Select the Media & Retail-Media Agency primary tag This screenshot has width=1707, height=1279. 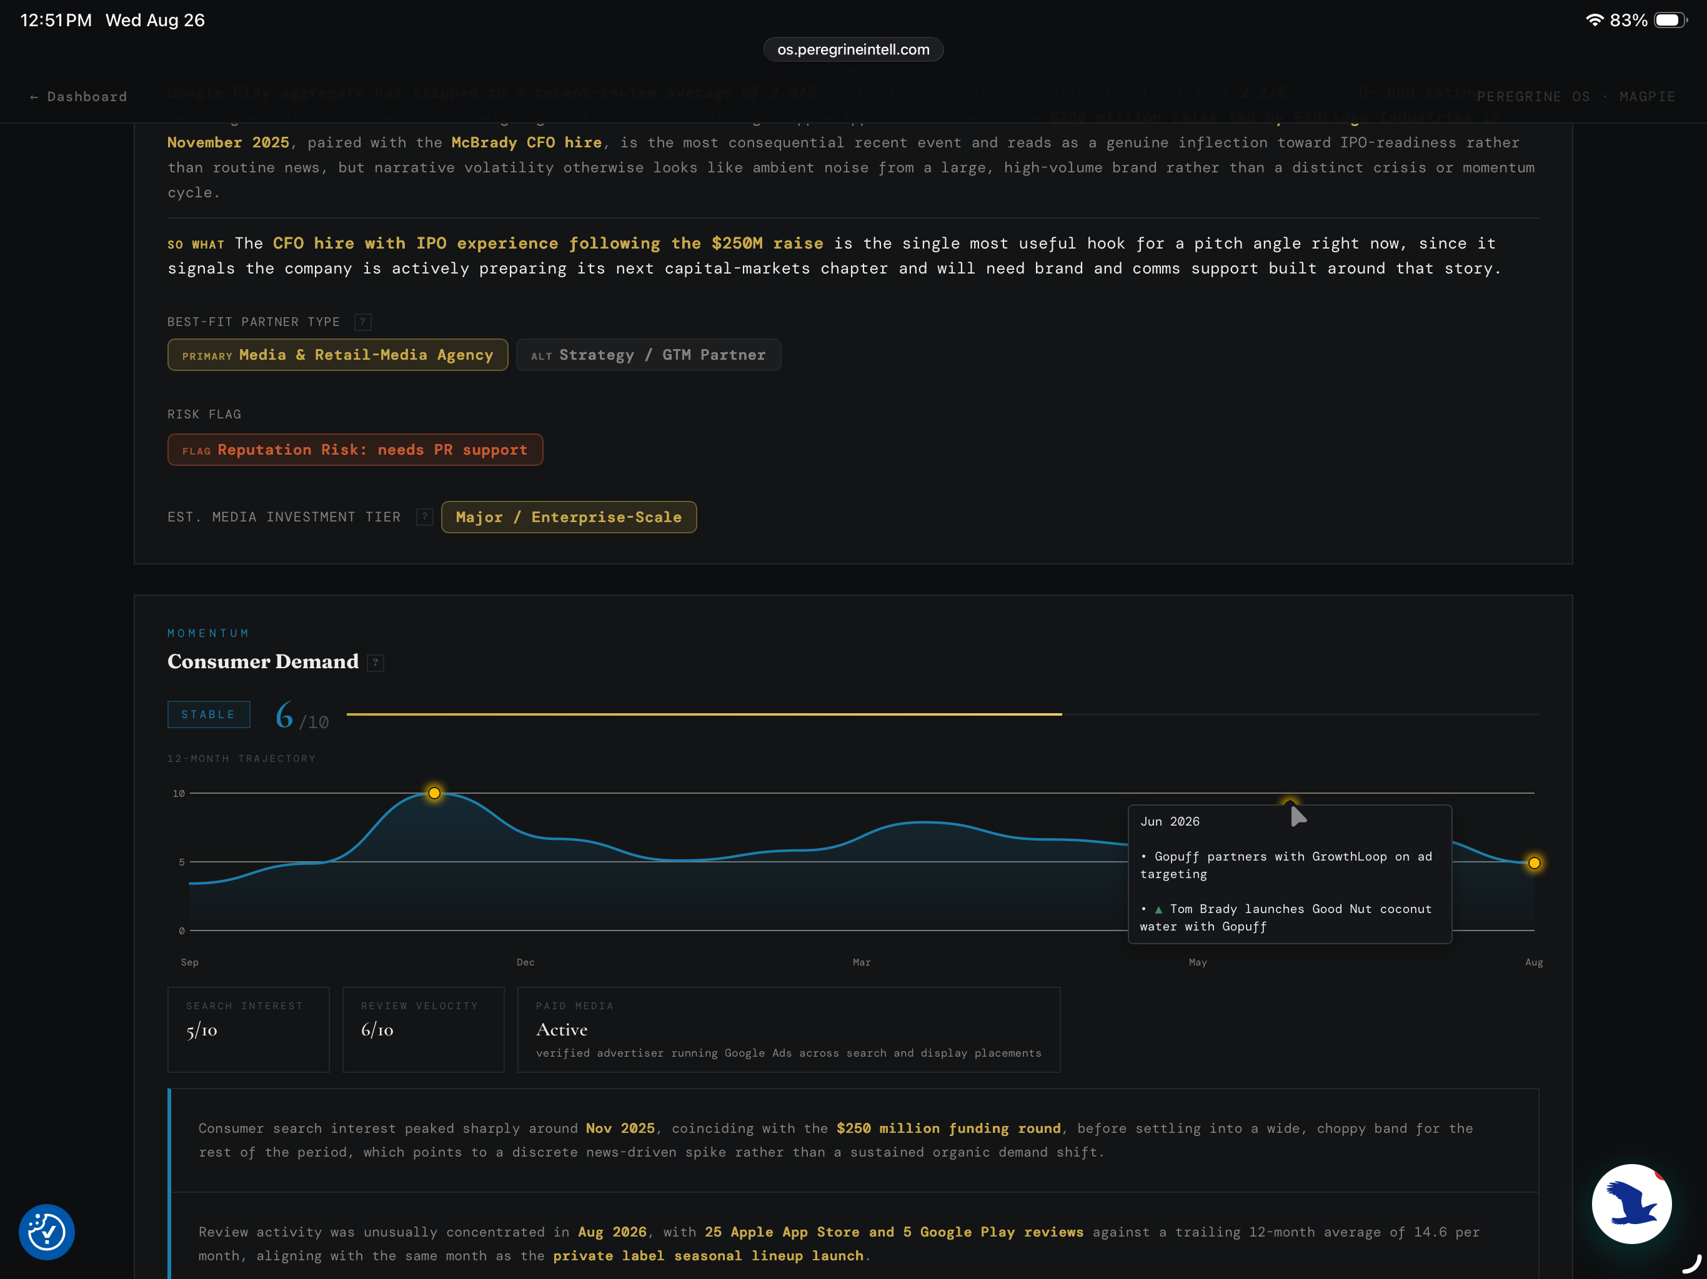(x=338, y=355)
